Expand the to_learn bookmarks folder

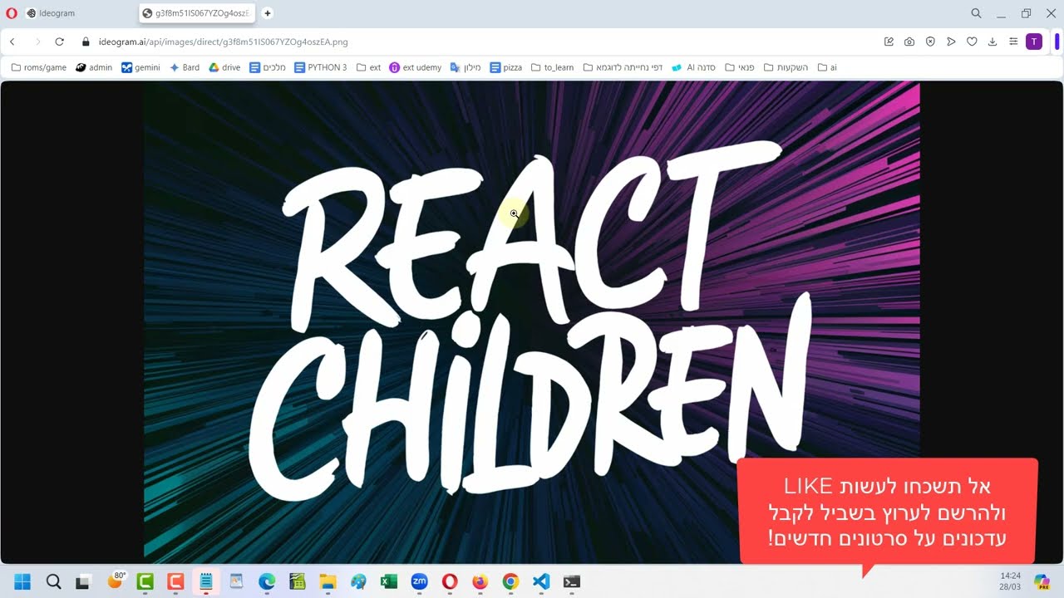(552, 67)
